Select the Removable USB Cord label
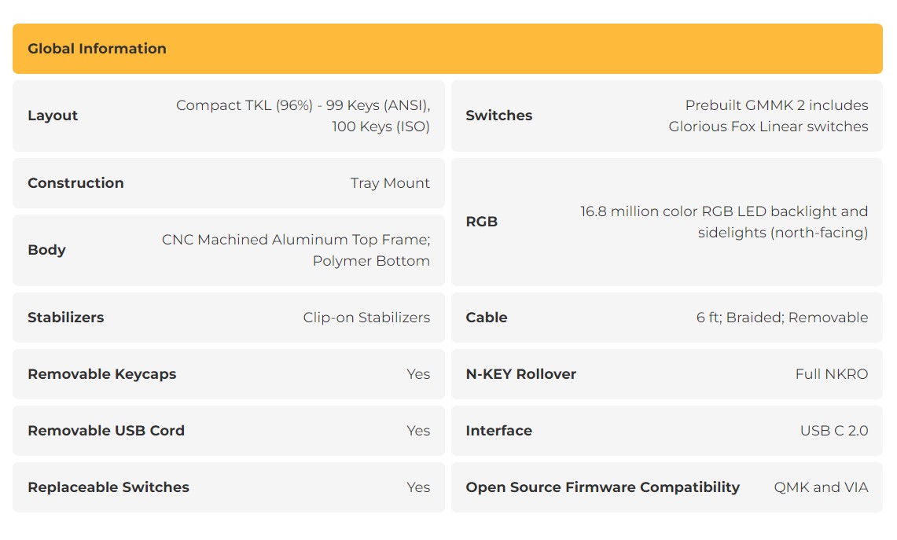Image resolution: width=897 pixels, height=540 pixels. point(106,431)
